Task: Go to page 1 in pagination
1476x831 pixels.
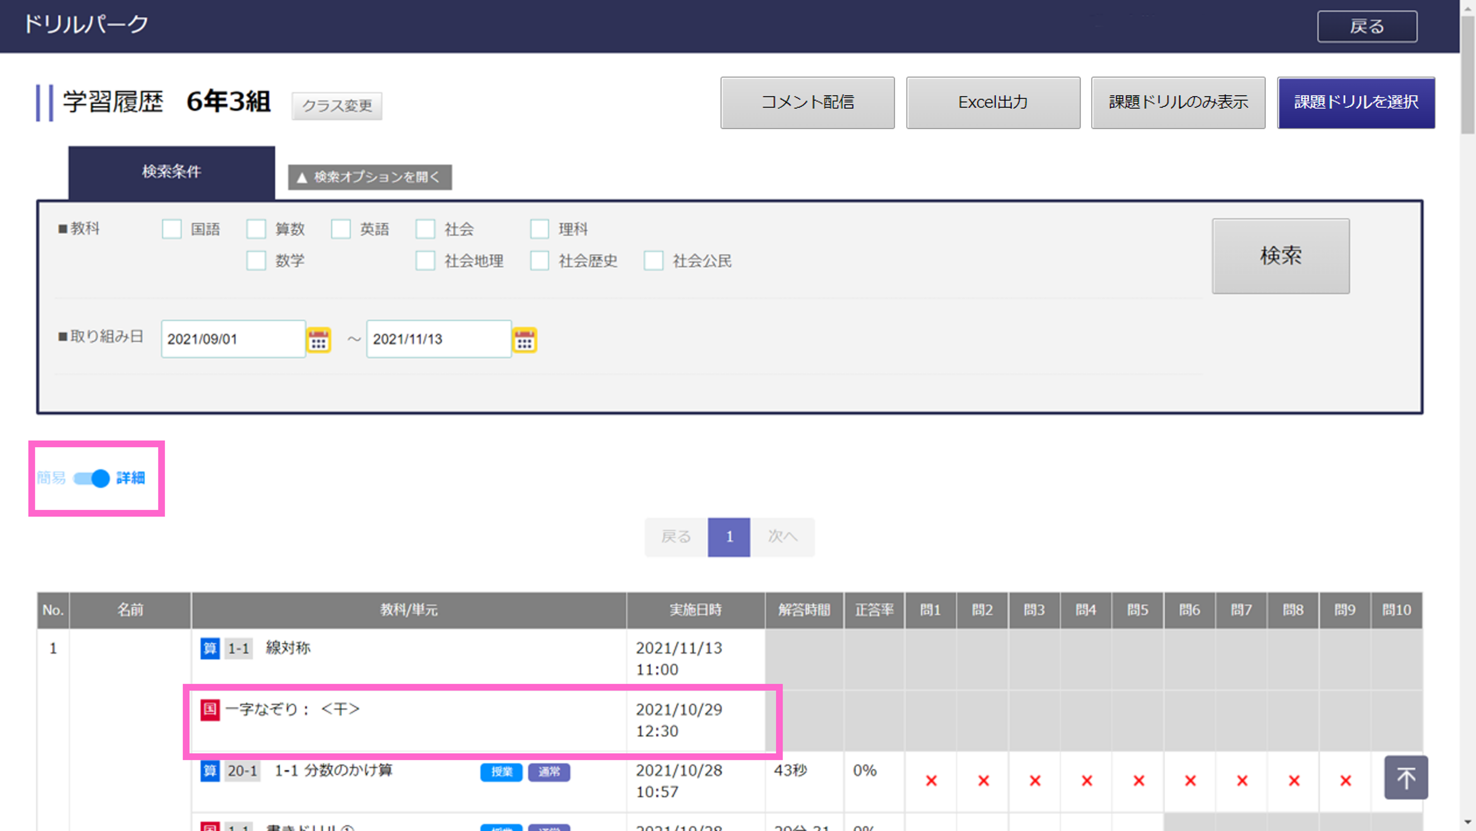Action: [729, 537]
